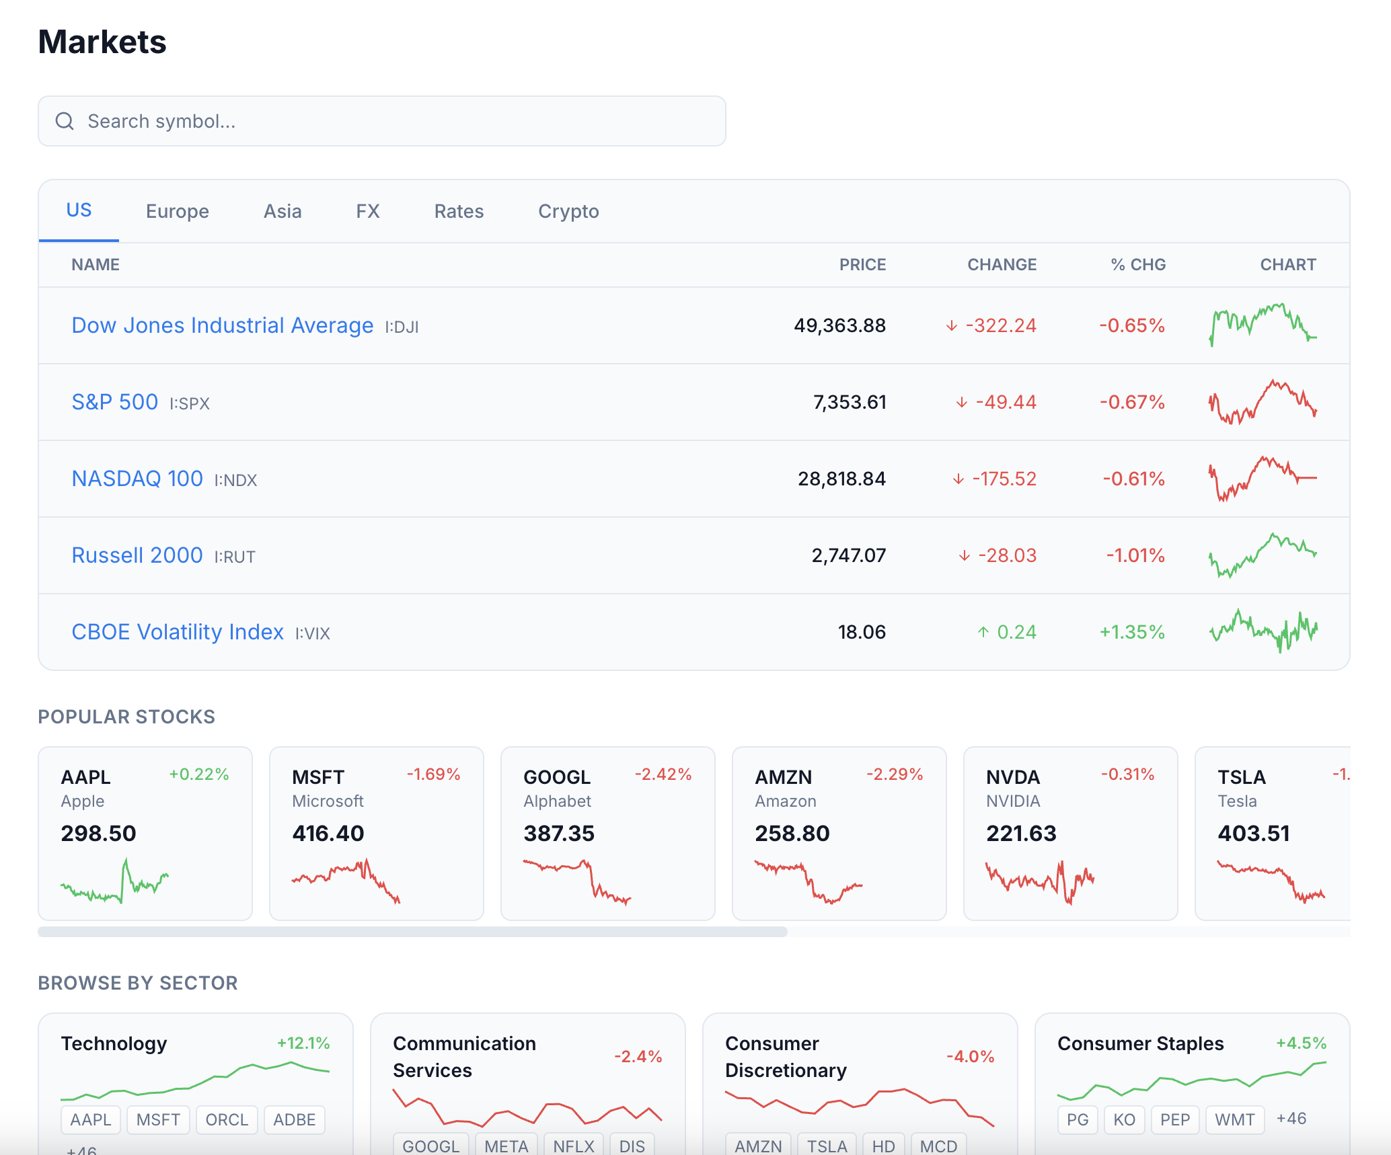Click the KO ticker chip

(1124, 1120)
